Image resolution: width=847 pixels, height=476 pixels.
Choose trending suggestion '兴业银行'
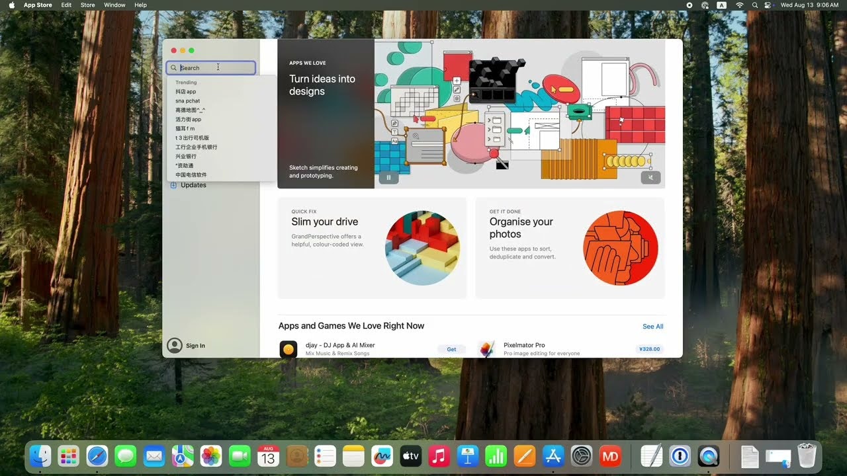(x=186, y=157)
